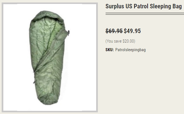Select the $49.95 sale price

132,31
